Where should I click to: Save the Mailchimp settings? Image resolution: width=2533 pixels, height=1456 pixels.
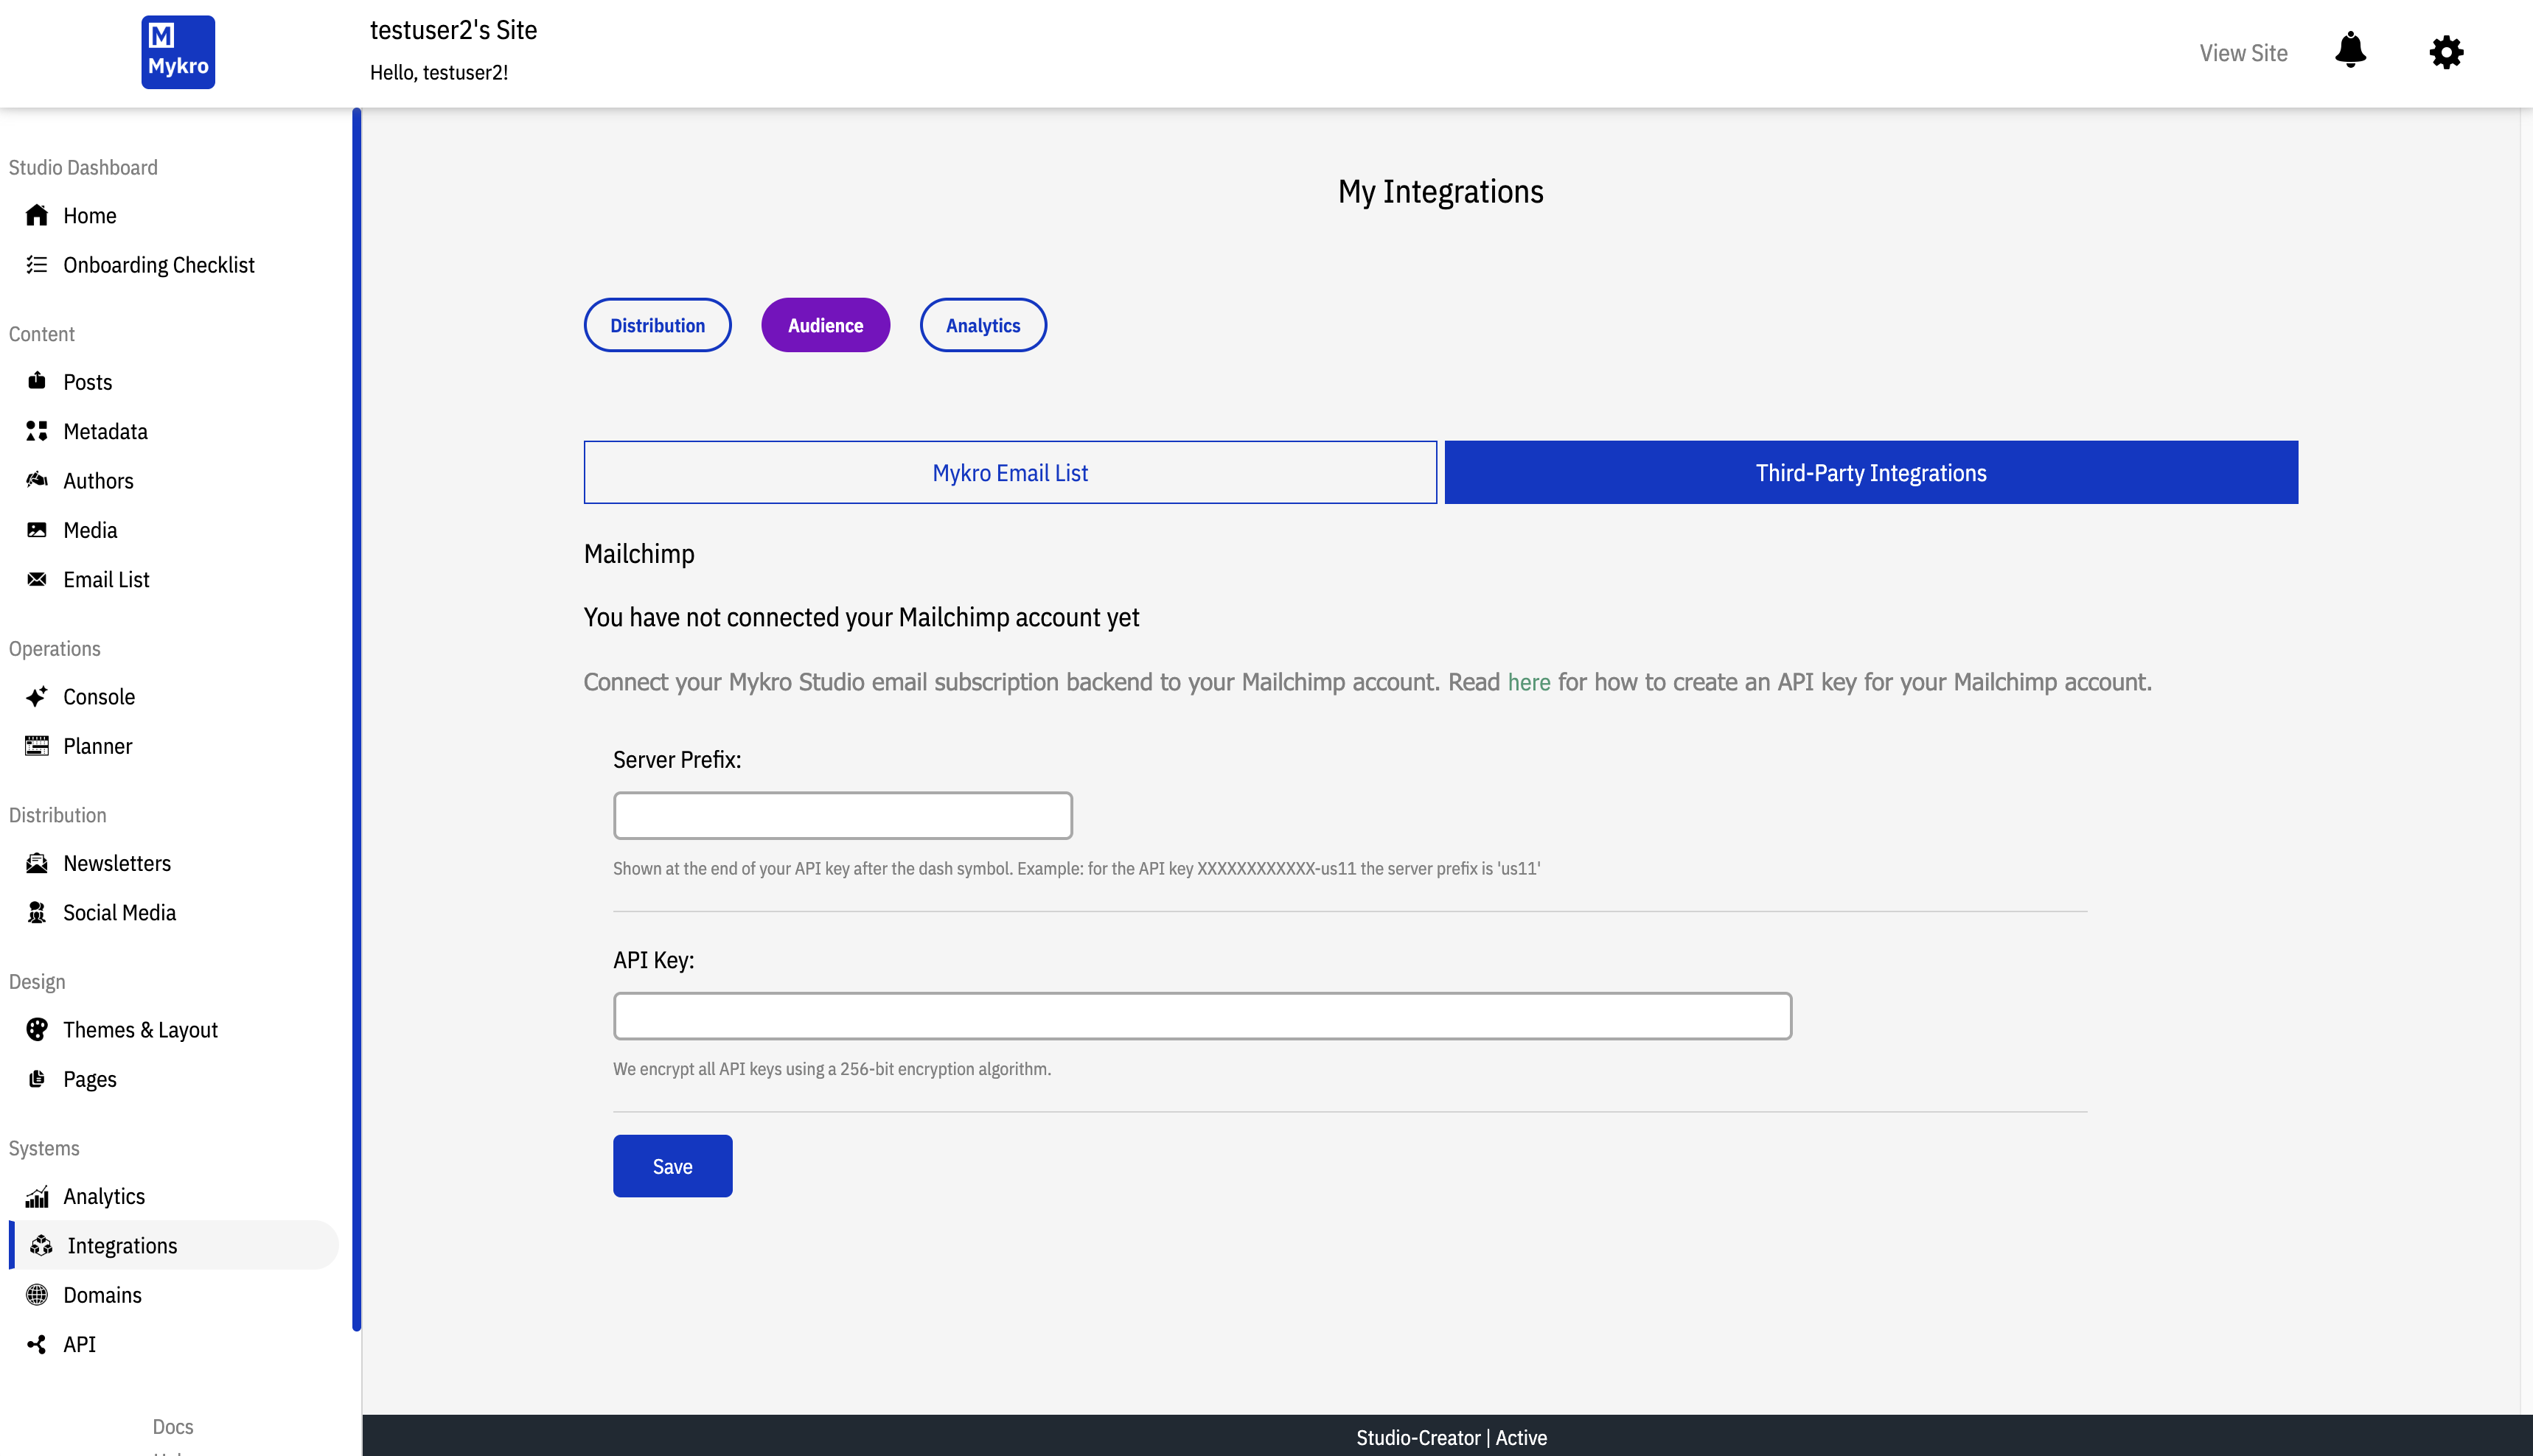672,1166
